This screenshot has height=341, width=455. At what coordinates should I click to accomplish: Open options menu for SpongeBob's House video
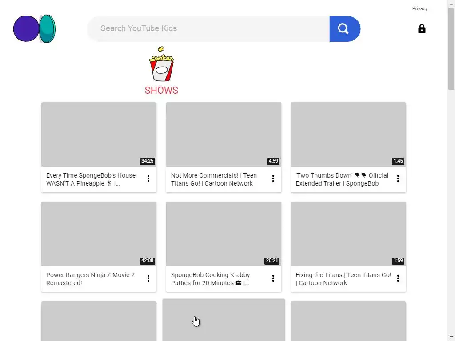tap(148, 178)
